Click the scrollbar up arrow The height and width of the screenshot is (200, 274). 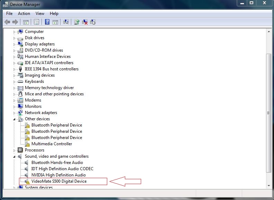click(268, 32)
